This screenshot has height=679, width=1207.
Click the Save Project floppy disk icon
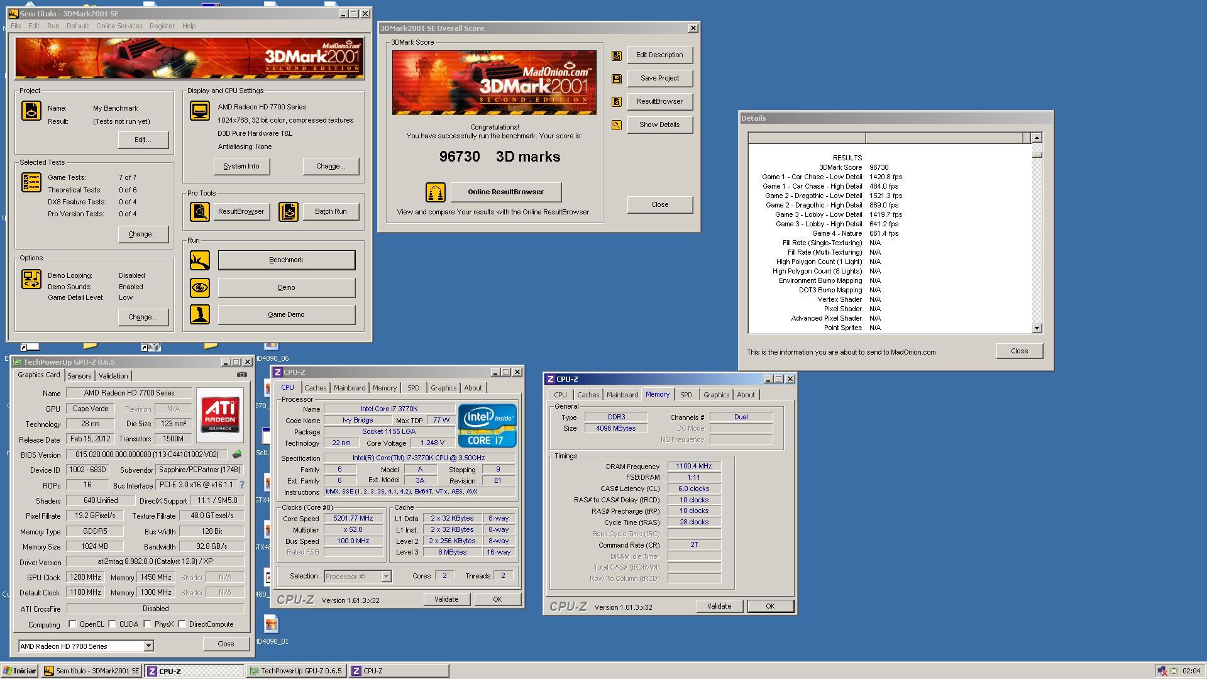tap(617, 79)
